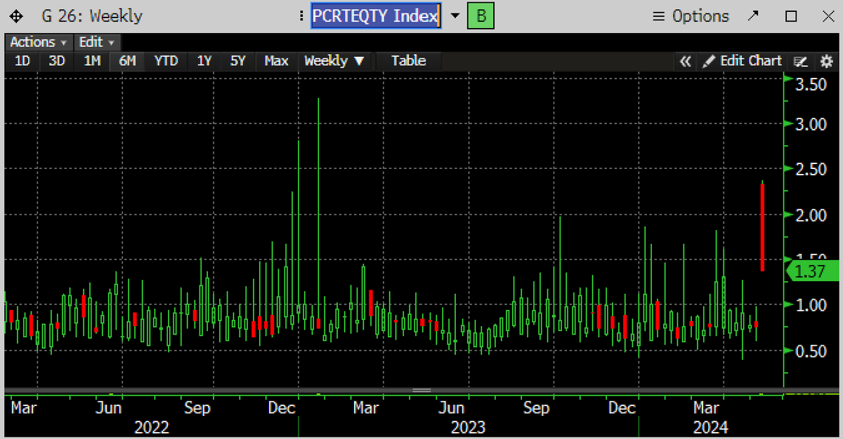Click the 2023 year label on x-axis
The width and height of the screenshot is (843, 439).
(x=468, y=427)
